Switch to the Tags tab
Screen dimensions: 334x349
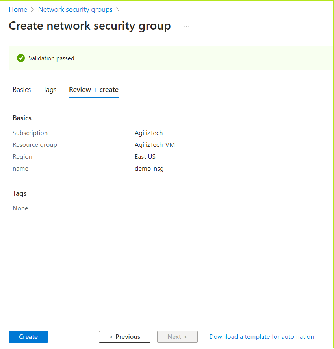pos(50,90)
